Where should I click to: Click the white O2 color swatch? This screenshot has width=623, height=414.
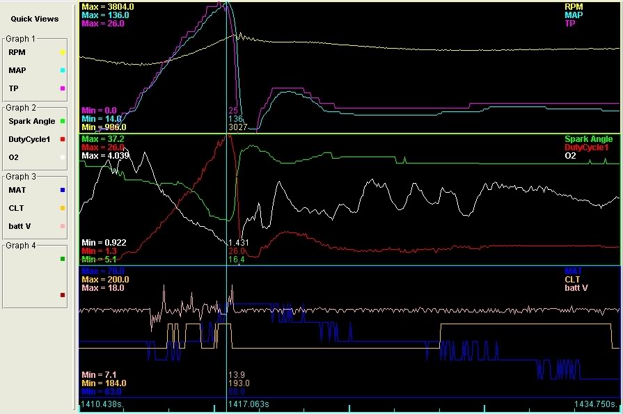63,157
